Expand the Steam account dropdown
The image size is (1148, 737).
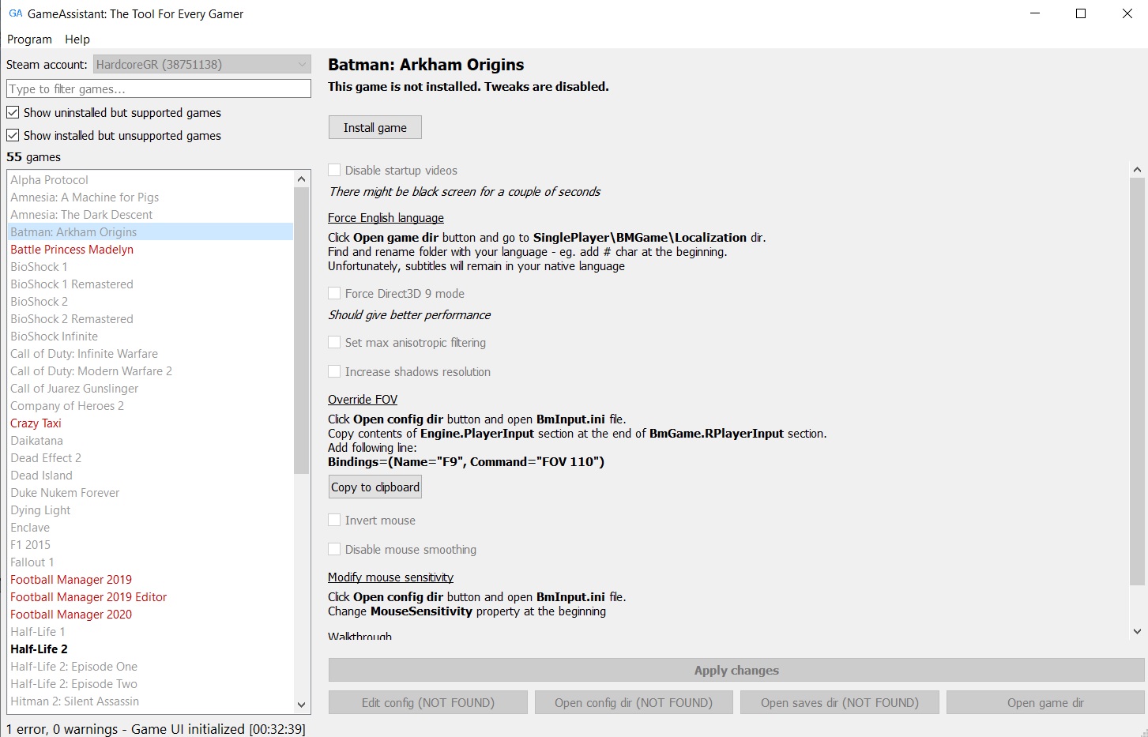(202, 64)
